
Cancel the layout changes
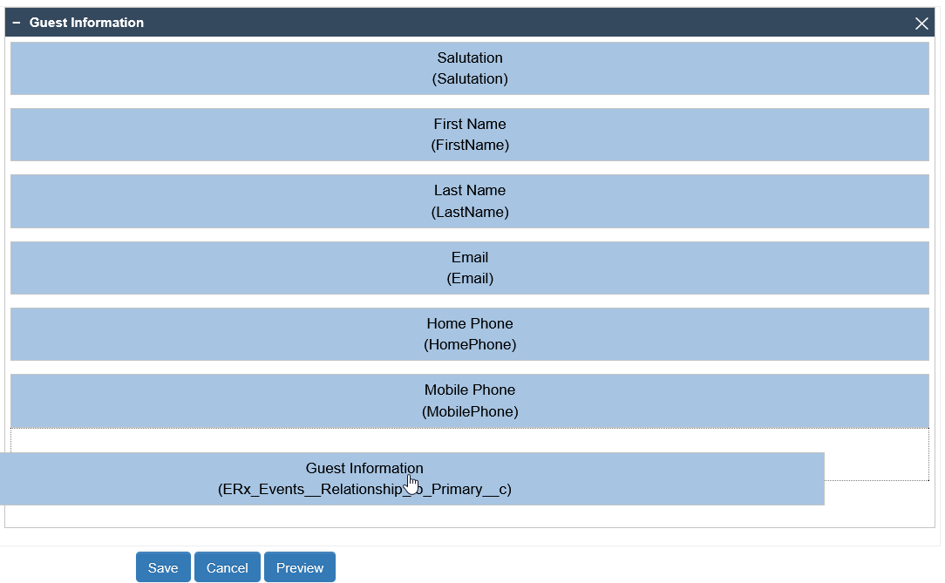pyautogui.click(x=227, y=567)
